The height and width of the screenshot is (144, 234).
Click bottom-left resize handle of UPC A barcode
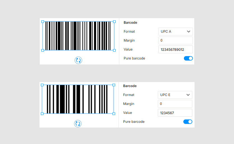coord(43,51)
